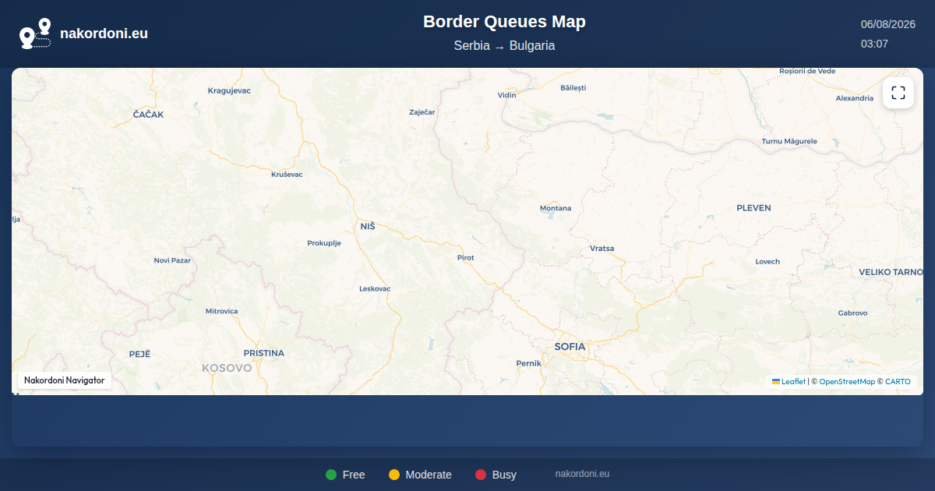935x491 pixels.
Task: Toggle fullscreen map view button
Action: tap(898, 93)
